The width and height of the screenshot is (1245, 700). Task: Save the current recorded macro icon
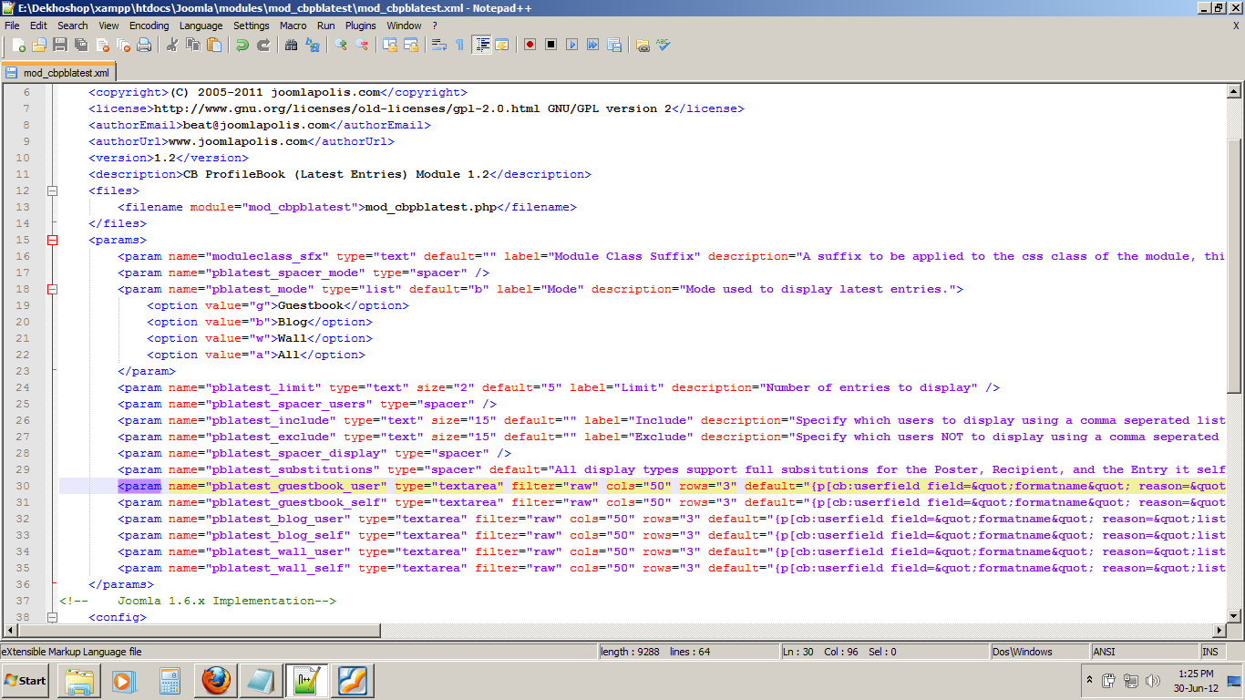(x=613, y=45)
